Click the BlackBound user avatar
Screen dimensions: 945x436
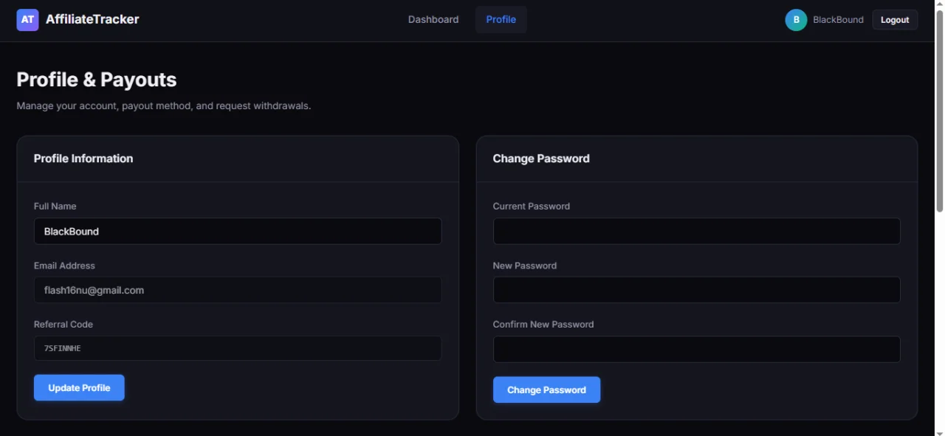(796, 20)
